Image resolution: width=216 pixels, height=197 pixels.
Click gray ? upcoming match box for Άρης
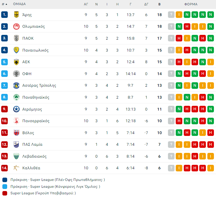tap(171, 15)
